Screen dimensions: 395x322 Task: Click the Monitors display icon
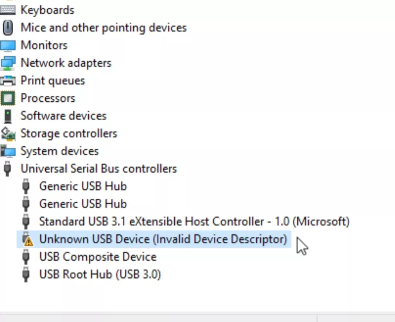point(8,46)
